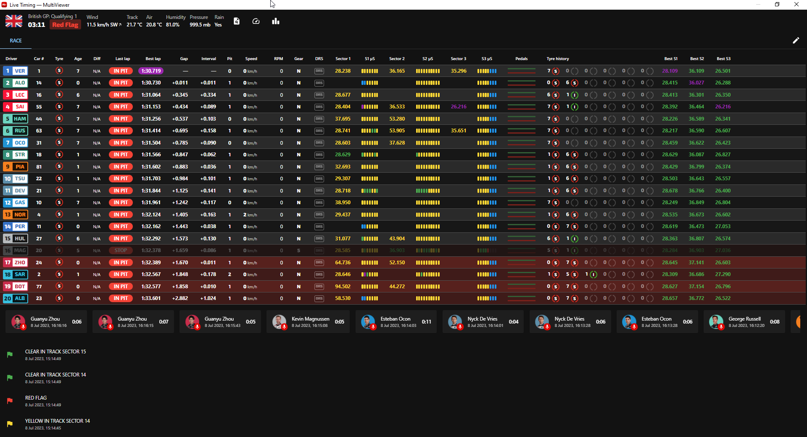Open the bar chart statistics icon
The image size is (807, 437).
[276, 21]
